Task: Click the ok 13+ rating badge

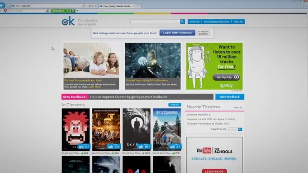Action: point(114,147)
